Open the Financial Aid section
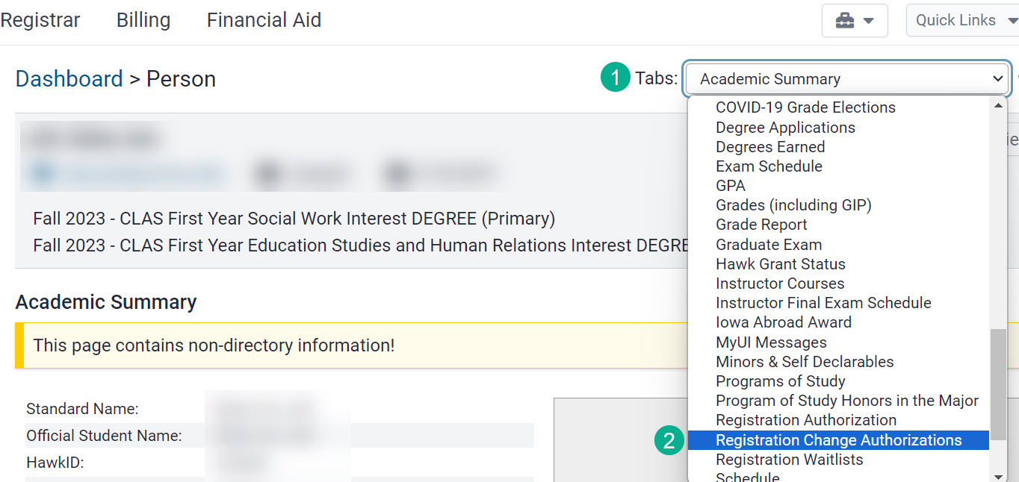This screenshot has height=482, width=1019. click(263, 20)
